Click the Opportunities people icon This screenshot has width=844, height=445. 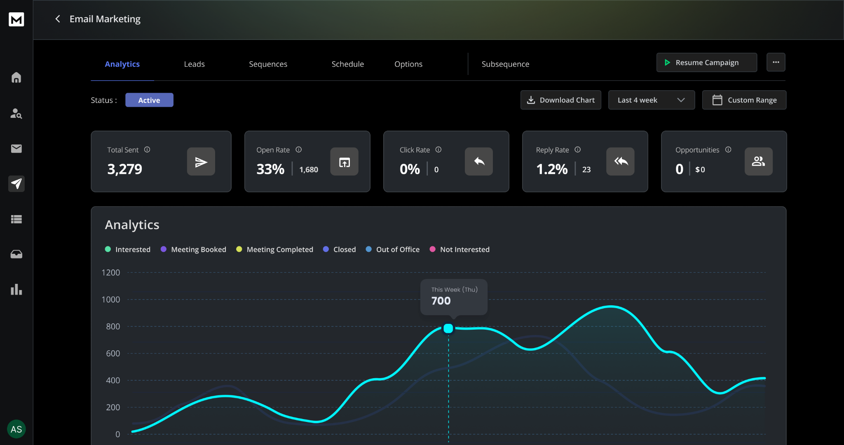coord(758,162)
